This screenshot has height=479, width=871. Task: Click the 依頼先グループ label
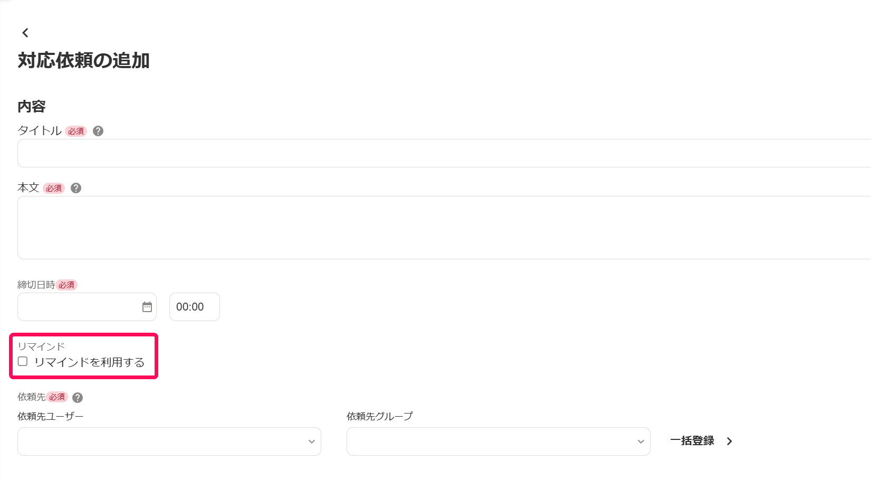[380, 416]
